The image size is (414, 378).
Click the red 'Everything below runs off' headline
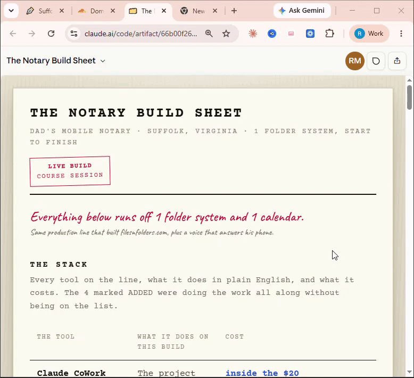[x=167, y=217]
